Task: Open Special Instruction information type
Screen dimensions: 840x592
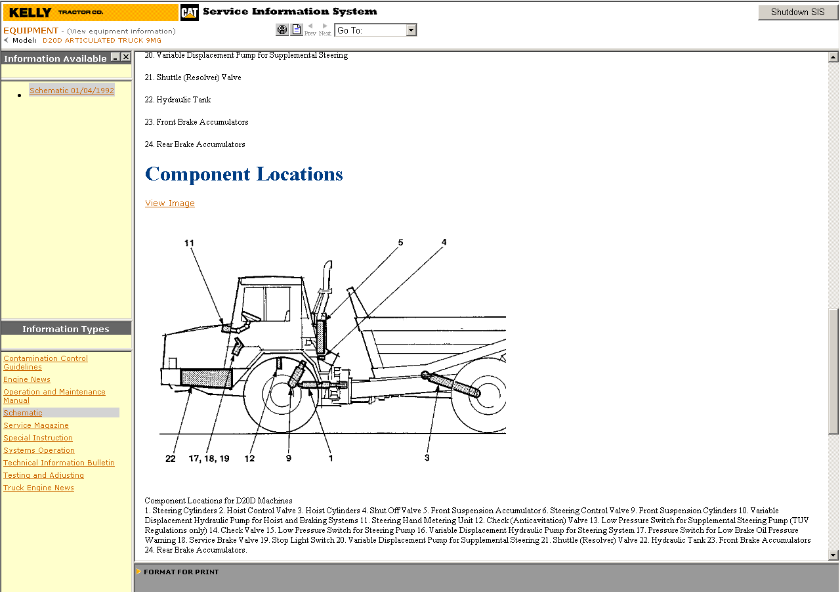Action: tap(38, 438)
